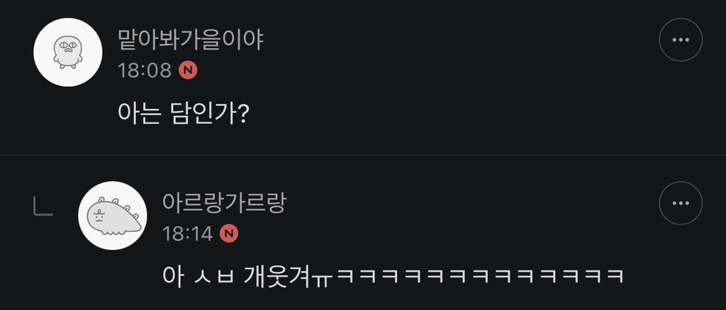
Task: Click the reply-indent corner icon
Action: pyautogui.click(x=43, y=206)
